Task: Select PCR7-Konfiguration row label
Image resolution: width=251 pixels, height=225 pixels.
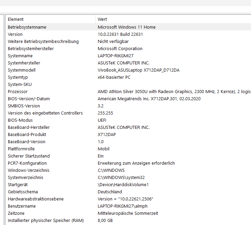Action: 27,163
